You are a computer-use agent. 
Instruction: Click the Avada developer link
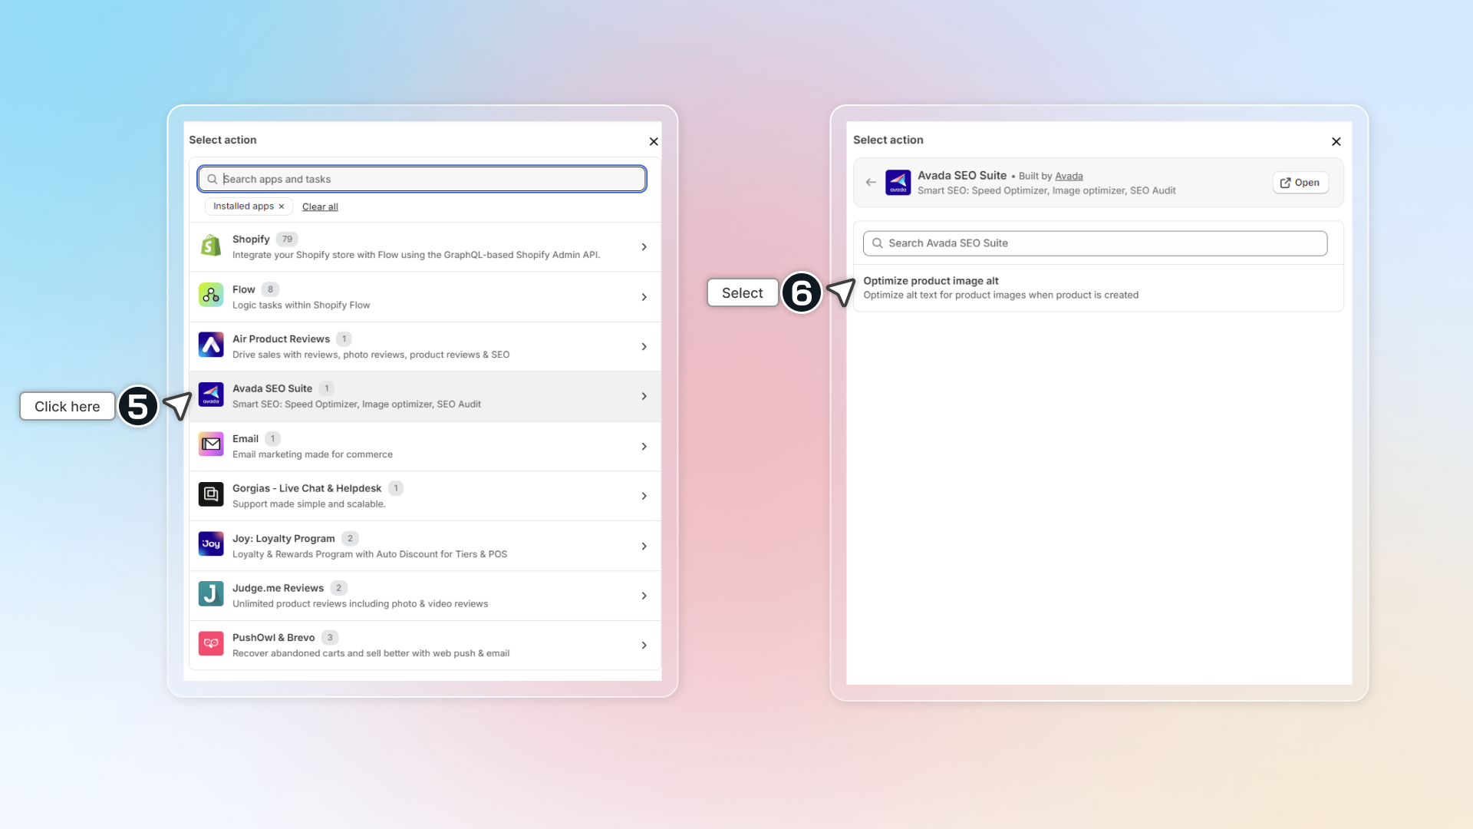[1069, 177]
